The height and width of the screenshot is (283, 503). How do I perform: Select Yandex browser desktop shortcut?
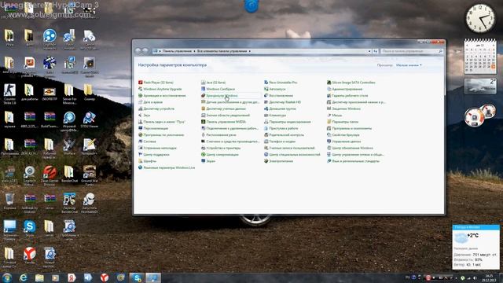point(30,256)
